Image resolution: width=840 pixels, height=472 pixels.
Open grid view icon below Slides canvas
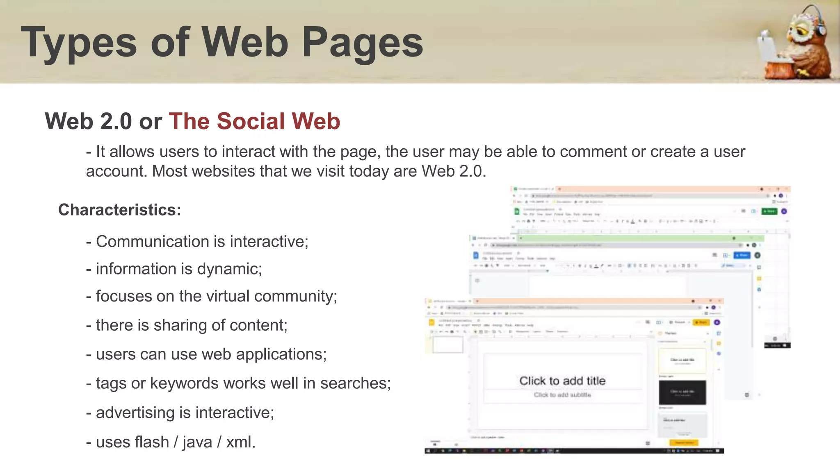(648, 443)
